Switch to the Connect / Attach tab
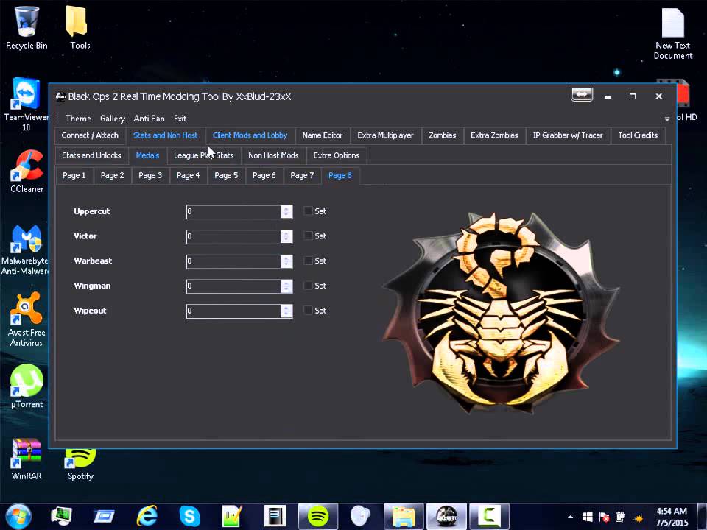This screenshot has height=530, width=707. coord(90,135)
